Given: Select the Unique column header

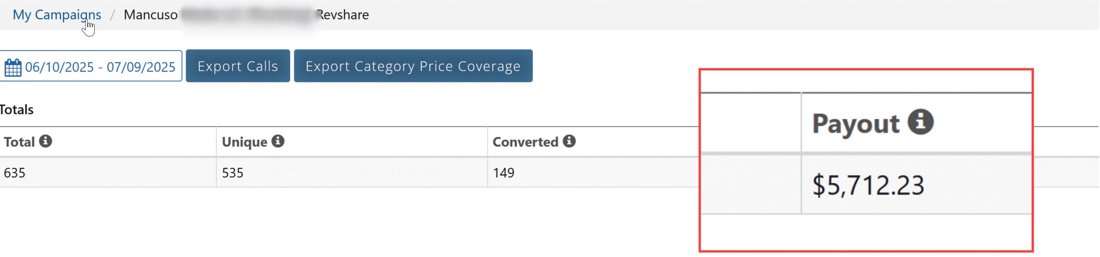Looking at the screenshot, I should pyautogui.click(x=244, y=142).
